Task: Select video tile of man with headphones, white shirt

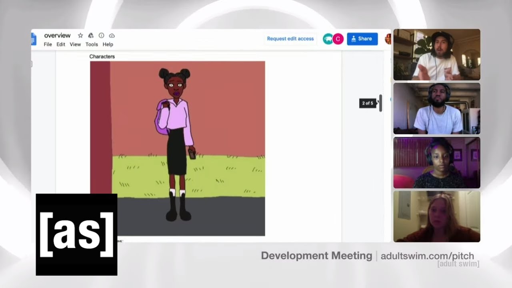Action: [x=437, y=109]
